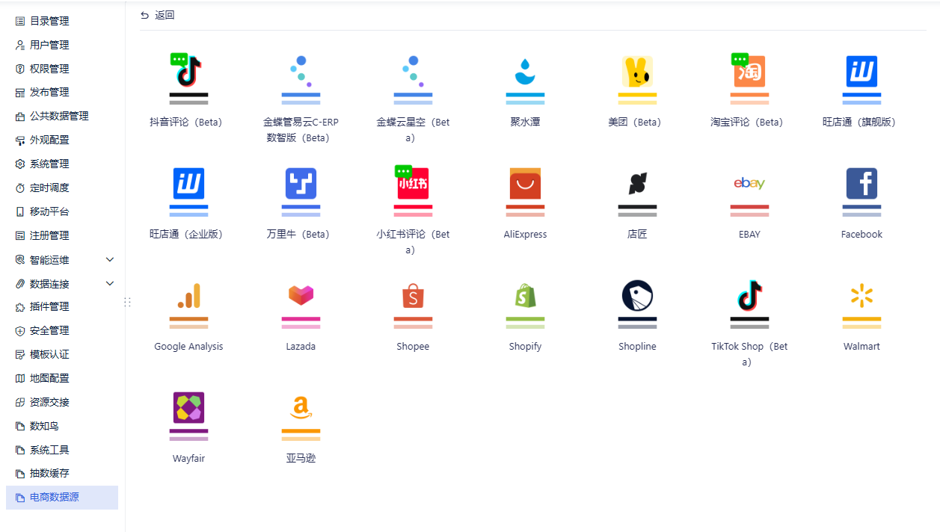Open 发布管理 sidebar item

tap(62, 93)
